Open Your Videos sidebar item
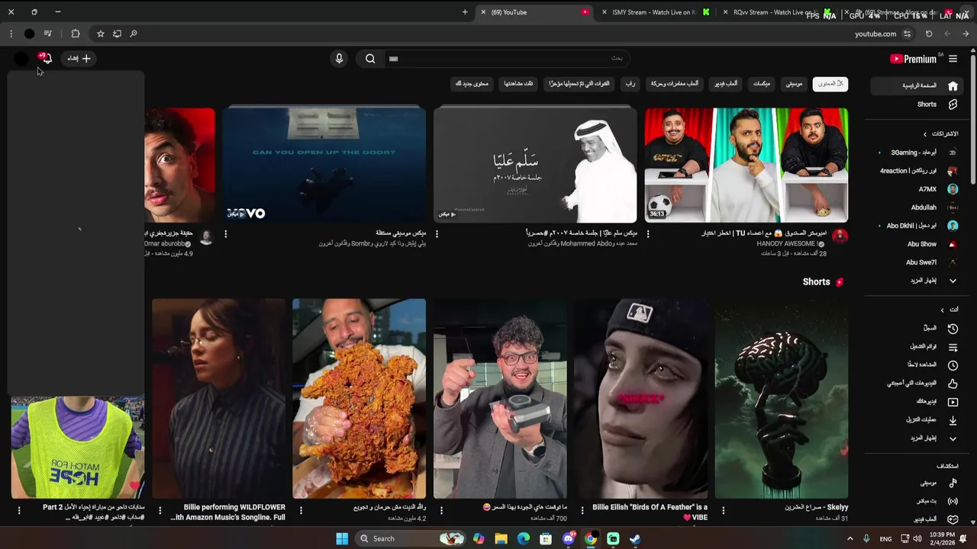This screenshot has width=977, height=549. pos(915,402)
